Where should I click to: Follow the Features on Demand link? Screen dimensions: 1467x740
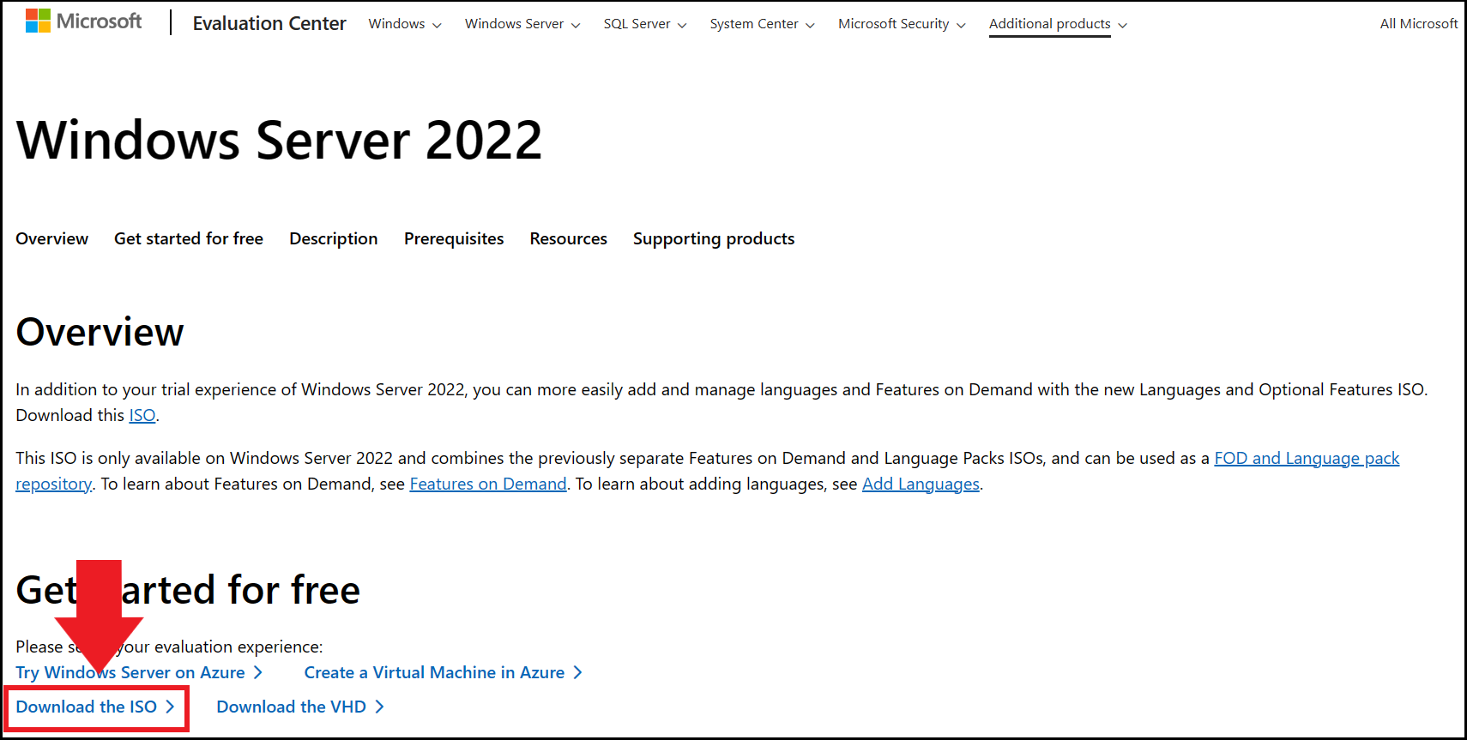[x=488, y=484]
